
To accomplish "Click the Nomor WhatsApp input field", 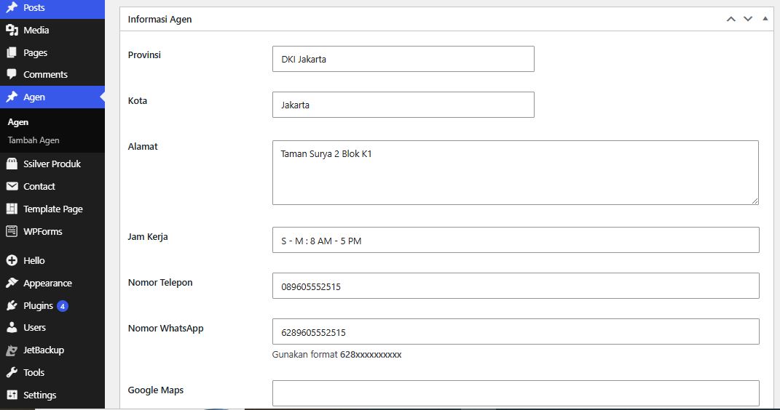I will 516,331.
